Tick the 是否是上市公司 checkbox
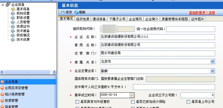The width and height of the screenshot is (223, 108). coord(188,102)
